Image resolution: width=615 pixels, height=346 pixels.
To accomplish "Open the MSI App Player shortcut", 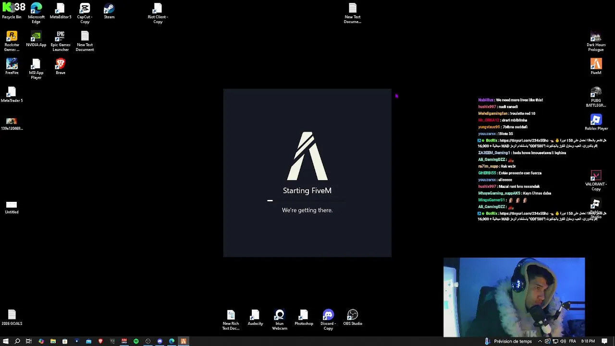I will tap(36, 69).
